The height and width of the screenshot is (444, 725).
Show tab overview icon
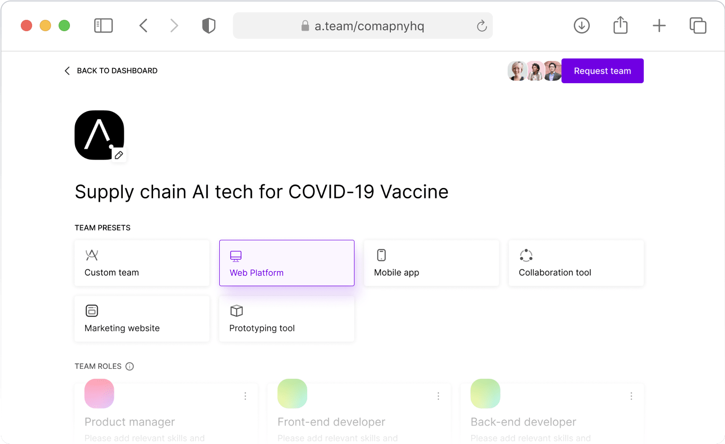coord(698,26)
